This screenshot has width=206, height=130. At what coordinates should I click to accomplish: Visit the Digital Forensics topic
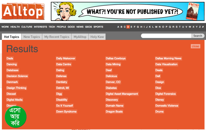[x=166, y=94]
